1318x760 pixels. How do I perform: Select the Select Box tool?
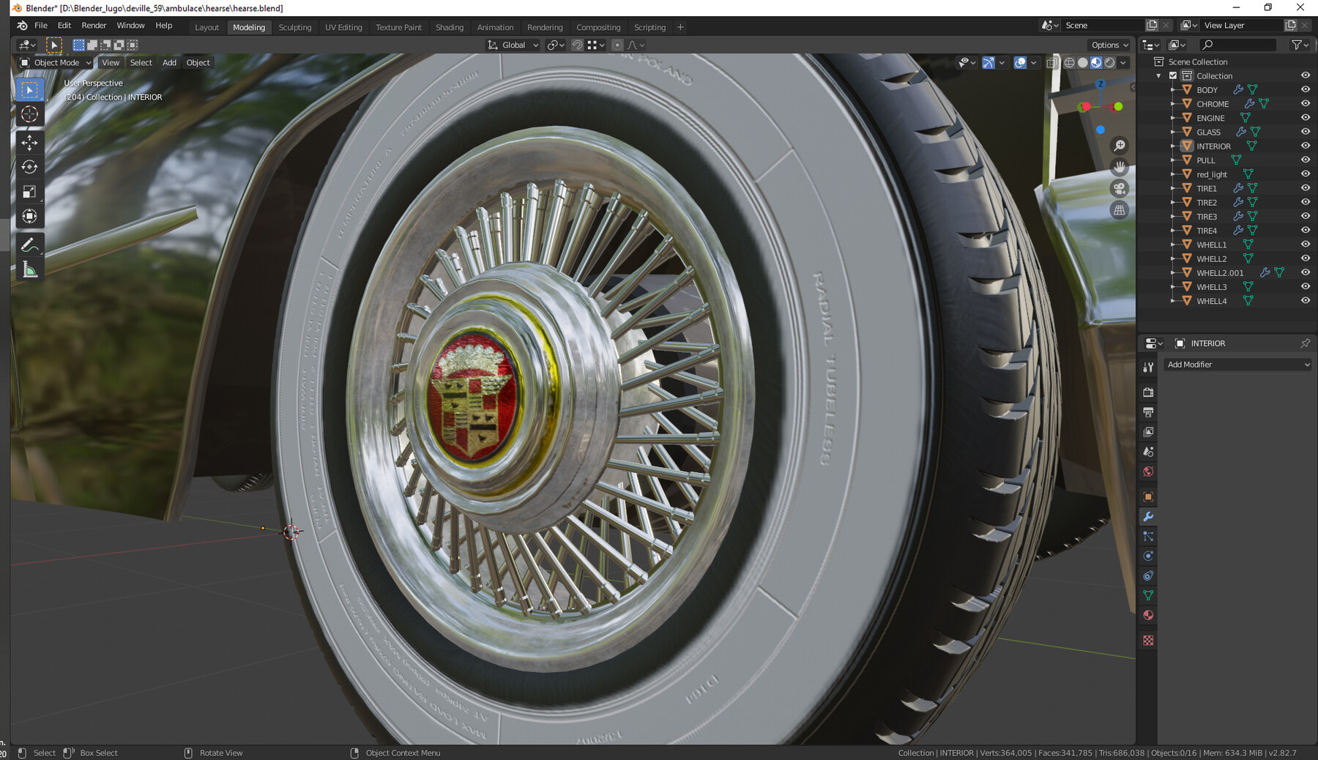(29, 89)
